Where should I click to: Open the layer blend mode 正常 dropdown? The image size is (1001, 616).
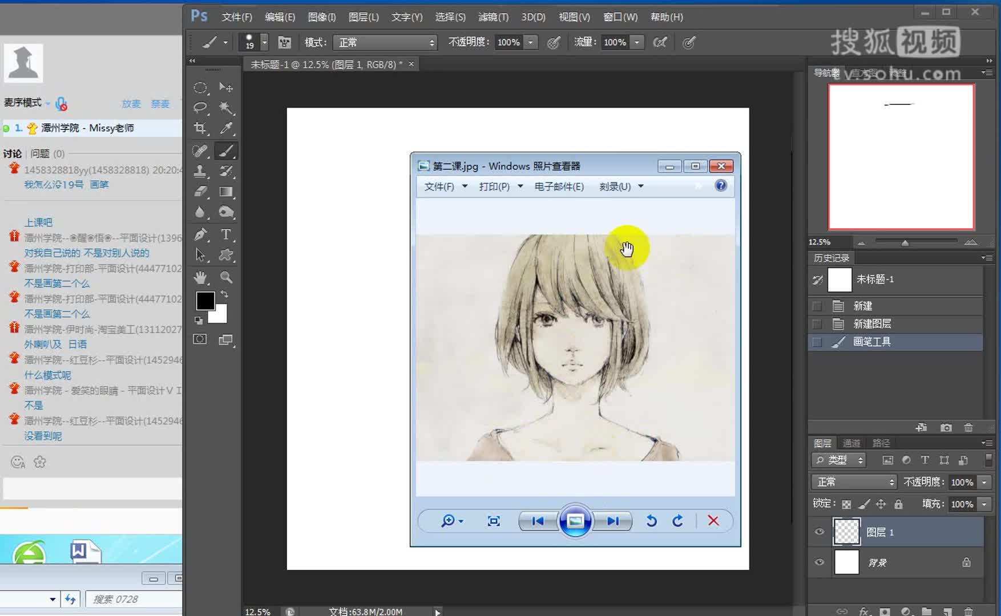[x=854, y=482]
